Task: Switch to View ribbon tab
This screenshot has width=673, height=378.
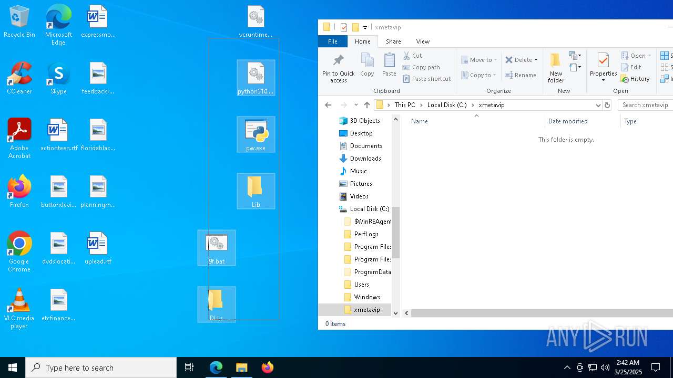Action: (x=423, y=41)
